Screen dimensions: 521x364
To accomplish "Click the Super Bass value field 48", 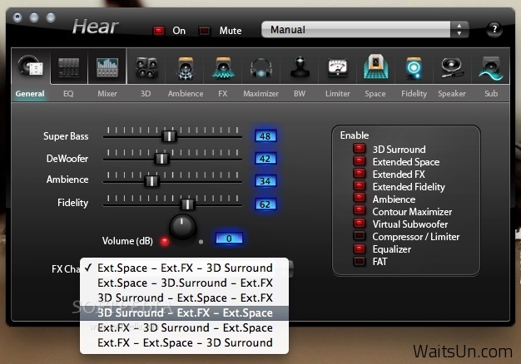I will point(265,136).
